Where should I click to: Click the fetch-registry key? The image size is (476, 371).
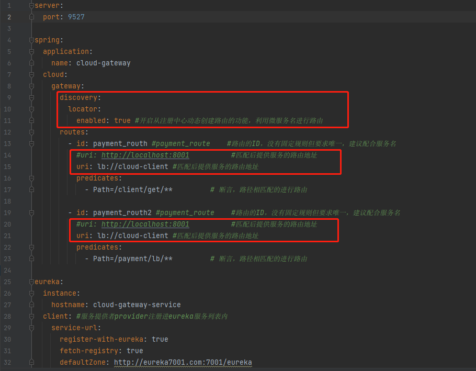click(88, 351)
